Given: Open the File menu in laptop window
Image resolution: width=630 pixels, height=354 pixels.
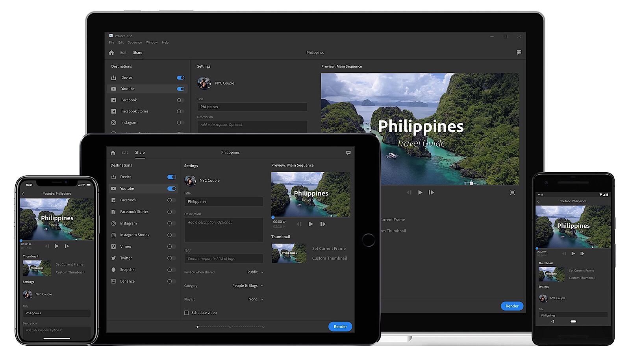Looking at the screenshot, I should pyautogui.click(x=111, y=42).
